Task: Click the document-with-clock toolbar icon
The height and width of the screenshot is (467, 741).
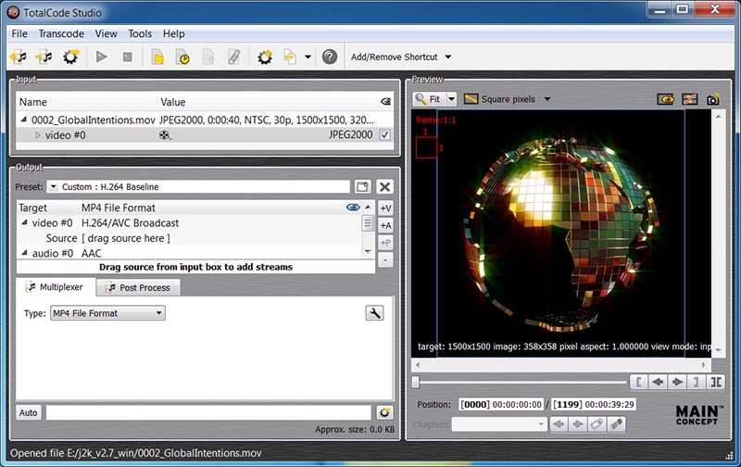Action: 182,57
